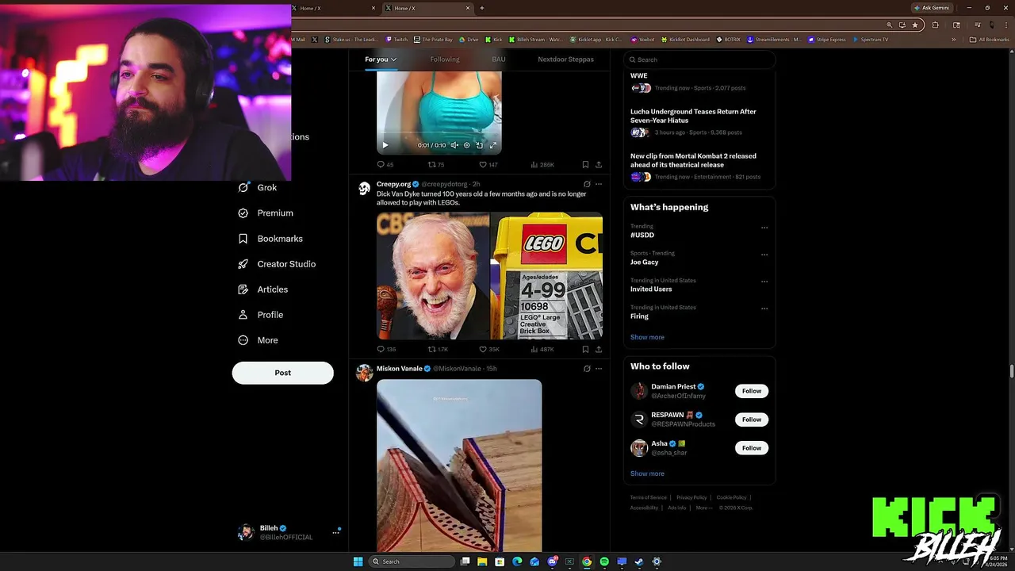Click the X search input field
This screenshot has height=571, width=1015.
(699, 59)
